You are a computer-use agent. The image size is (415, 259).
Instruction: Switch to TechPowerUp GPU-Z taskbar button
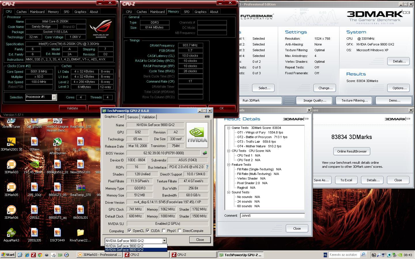[x=241, y=255]
